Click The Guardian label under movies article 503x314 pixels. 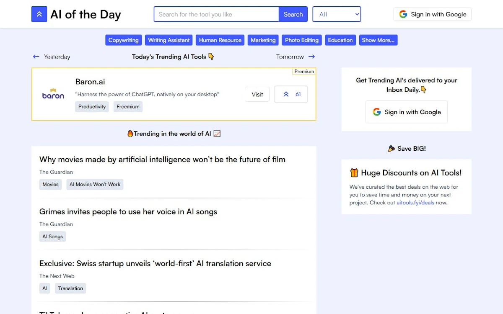pos(56,172)
